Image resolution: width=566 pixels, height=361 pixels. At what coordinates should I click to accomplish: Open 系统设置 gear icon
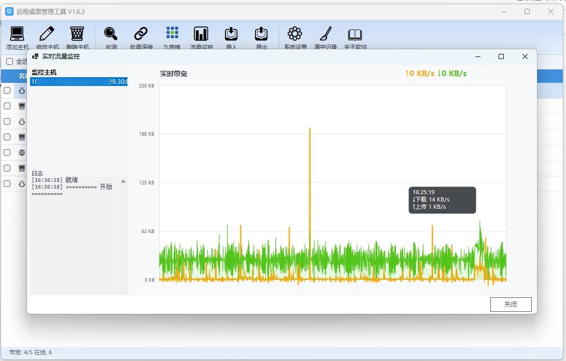click(x=295, y=34)
